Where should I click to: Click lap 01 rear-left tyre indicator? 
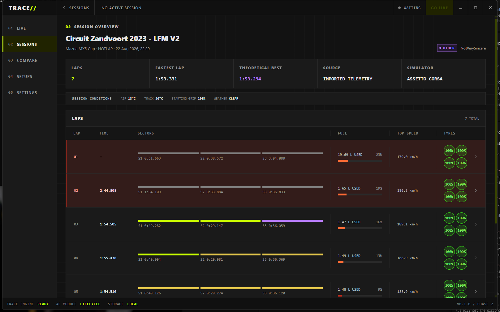(x=449, y=163)
